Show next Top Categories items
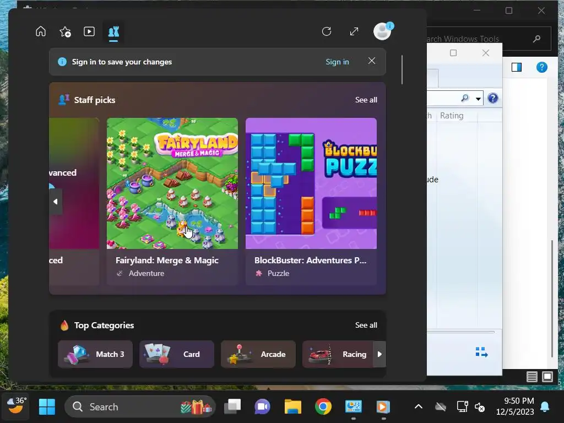 379,354
